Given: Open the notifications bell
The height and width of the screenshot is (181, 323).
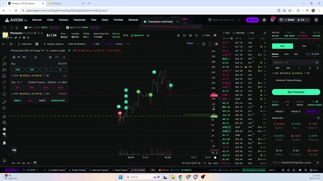Looking at the screenshot, I should click(272, 20).
